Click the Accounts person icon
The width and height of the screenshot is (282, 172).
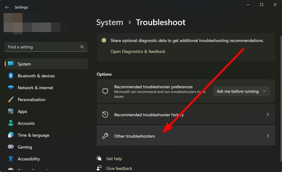click(11, 123)
